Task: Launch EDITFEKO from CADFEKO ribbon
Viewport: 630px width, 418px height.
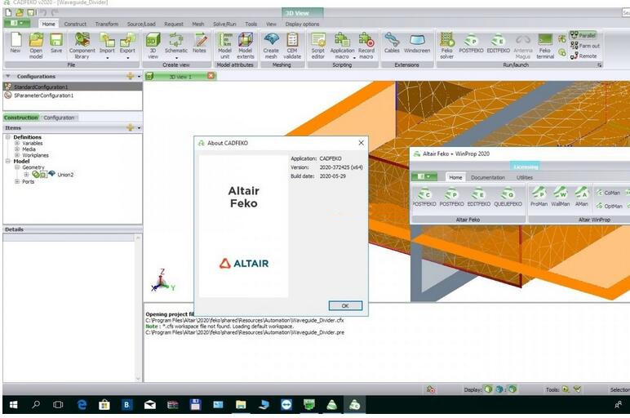Action: pos(499,43)
